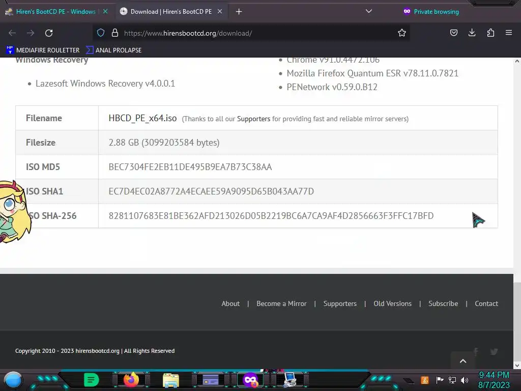521x391 pixels.
Task: Reload the current page
Action: pos(49,33)
